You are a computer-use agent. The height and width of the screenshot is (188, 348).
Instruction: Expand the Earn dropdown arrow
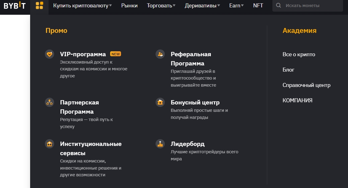[242, 6]
